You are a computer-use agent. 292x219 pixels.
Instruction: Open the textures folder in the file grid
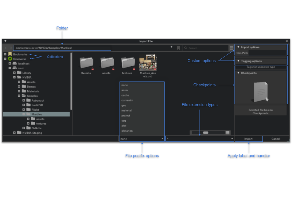click(128, 62)
